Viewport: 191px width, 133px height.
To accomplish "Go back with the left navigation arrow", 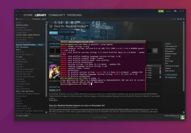I will tap(16, 15).
